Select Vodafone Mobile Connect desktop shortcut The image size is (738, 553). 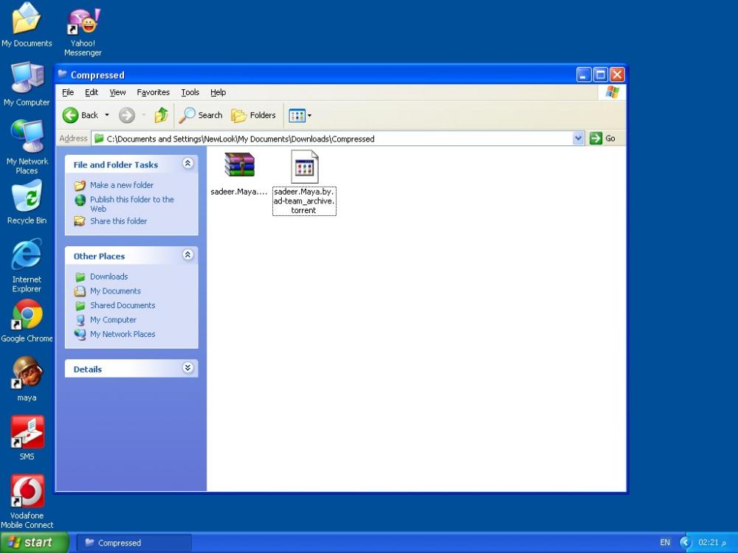click(x=27, y=501)
